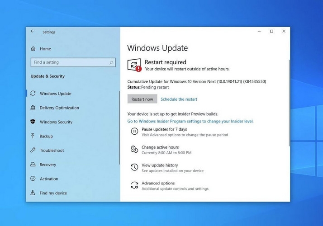
Task: Click the Troubleshoot wrench icon
Action: tap(33, 150)
